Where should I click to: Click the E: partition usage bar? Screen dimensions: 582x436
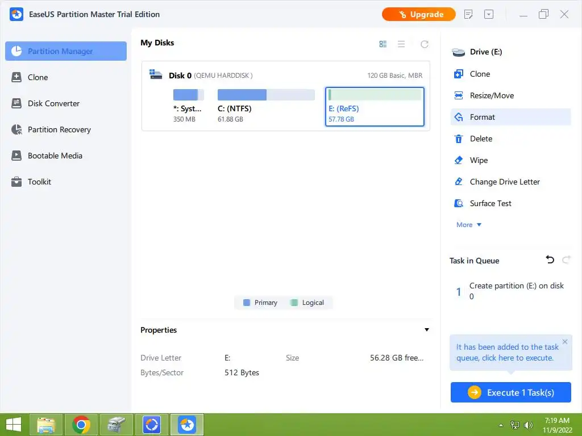coord(375,95)
